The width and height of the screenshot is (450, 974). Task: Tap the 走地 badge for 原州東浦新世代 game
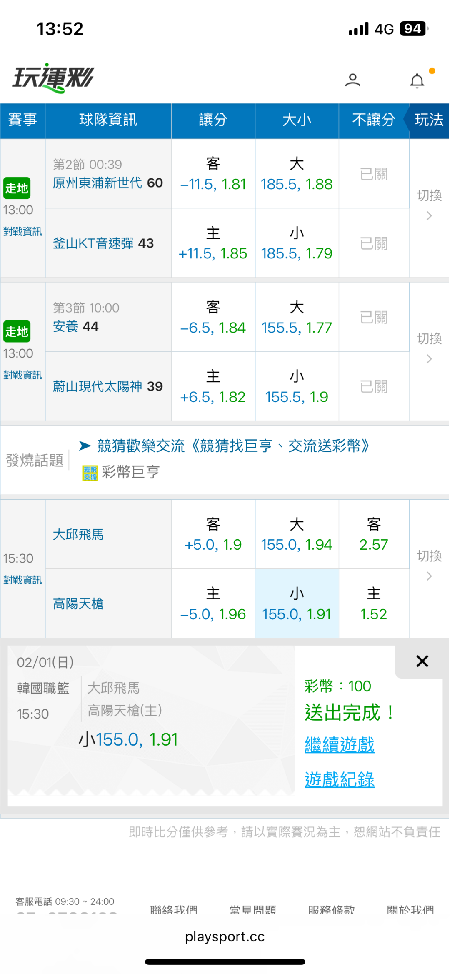point(17,188)
